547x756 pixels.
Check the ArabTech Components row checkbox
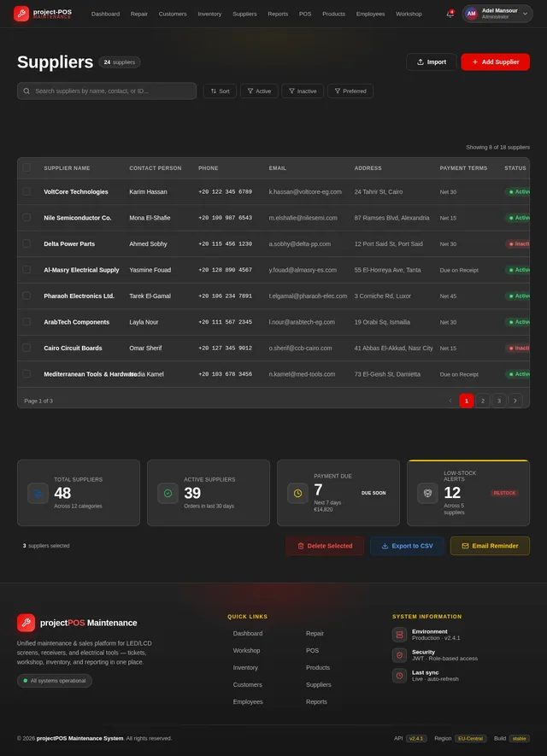[x=26, y=321]
